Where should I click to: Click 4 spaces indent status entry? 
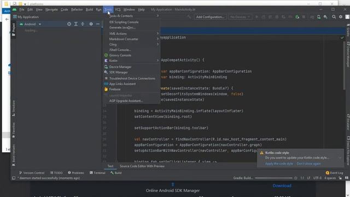[x=330, y=178]
